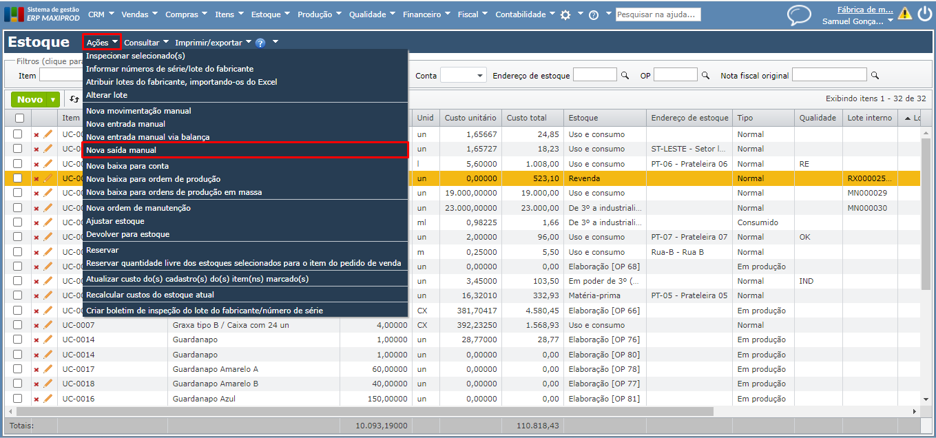This screenshot has width=936, height=438.
Task: Click the yellow warning alert icon
Action: pyautogui.click(x=904, y=14)
